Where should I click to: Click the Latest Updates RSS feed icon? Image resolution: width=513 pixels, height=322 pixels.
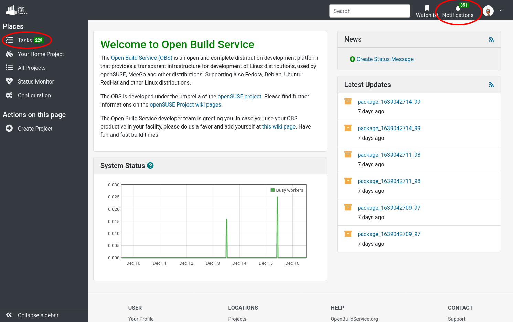[491, 85]
